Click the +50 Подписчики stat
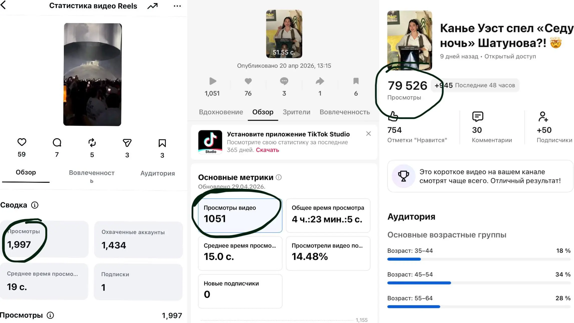This screenshot has width=574, height=323. click(x=554, y=134)
